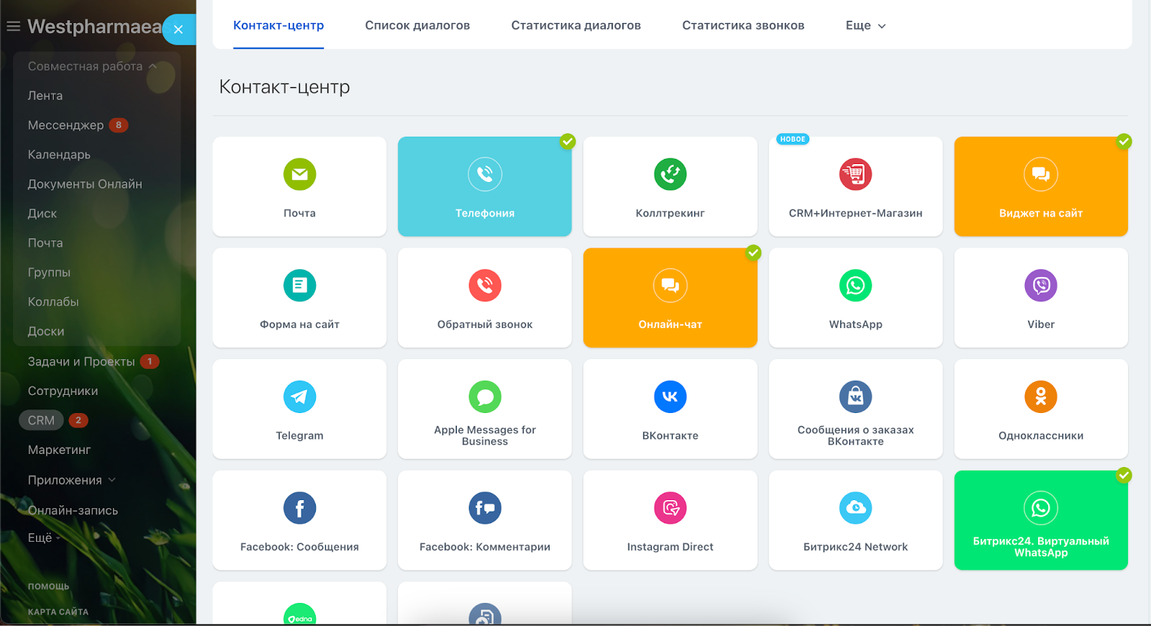Open Apple Messages for Business icon

tap(485, 396)
